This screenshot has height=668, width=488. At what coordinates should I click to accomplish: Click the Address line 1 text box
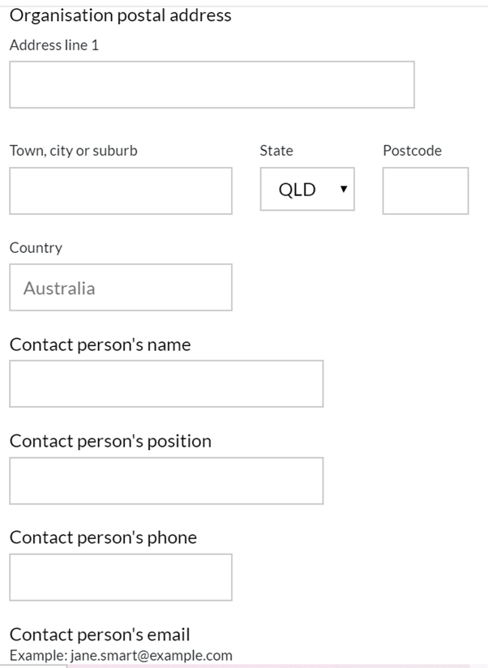tap(212, 84)
